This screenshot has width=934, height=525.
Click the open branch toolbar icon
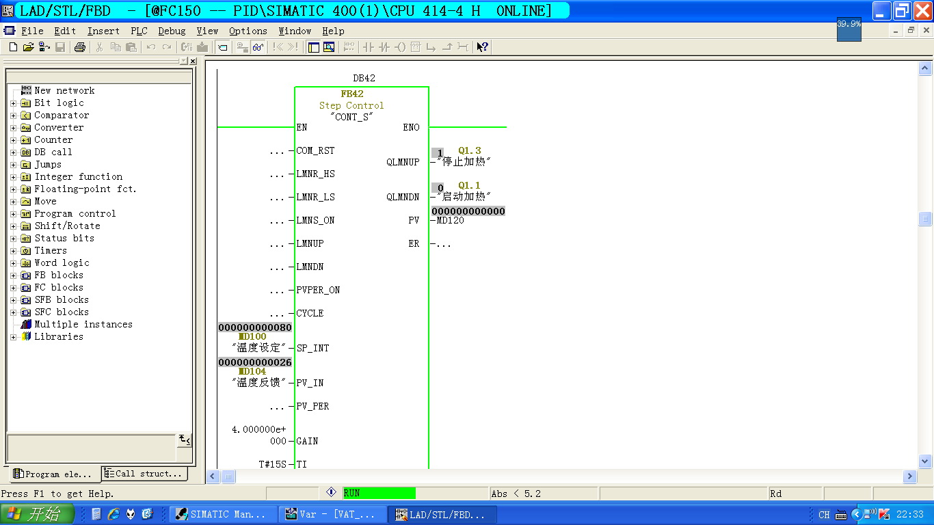coord(431,47)
